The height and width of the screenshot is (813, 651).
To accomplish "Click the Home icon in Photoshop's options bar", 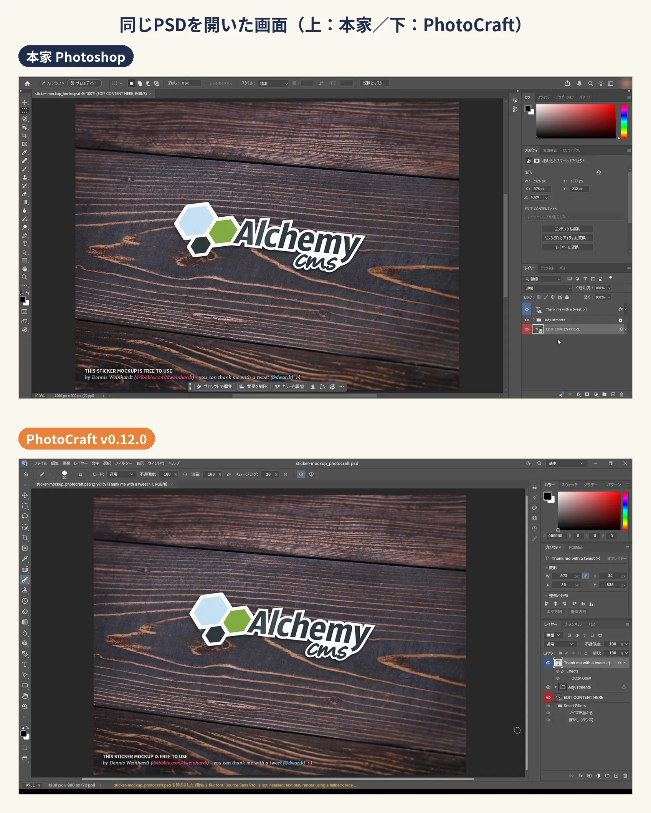I will (27, 83).
